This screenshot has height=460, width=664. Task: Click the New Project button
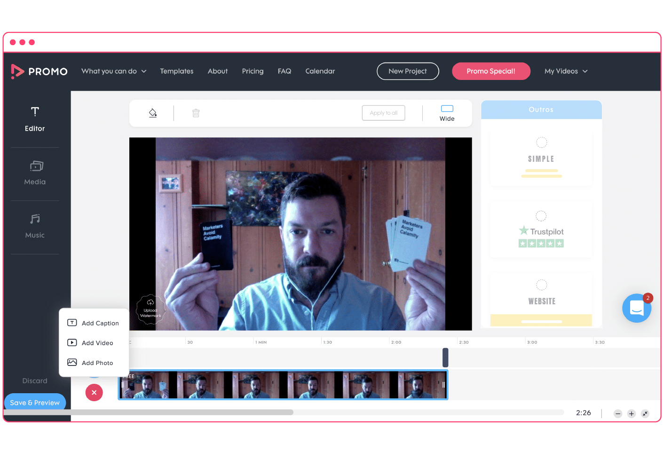click(408, 71)
